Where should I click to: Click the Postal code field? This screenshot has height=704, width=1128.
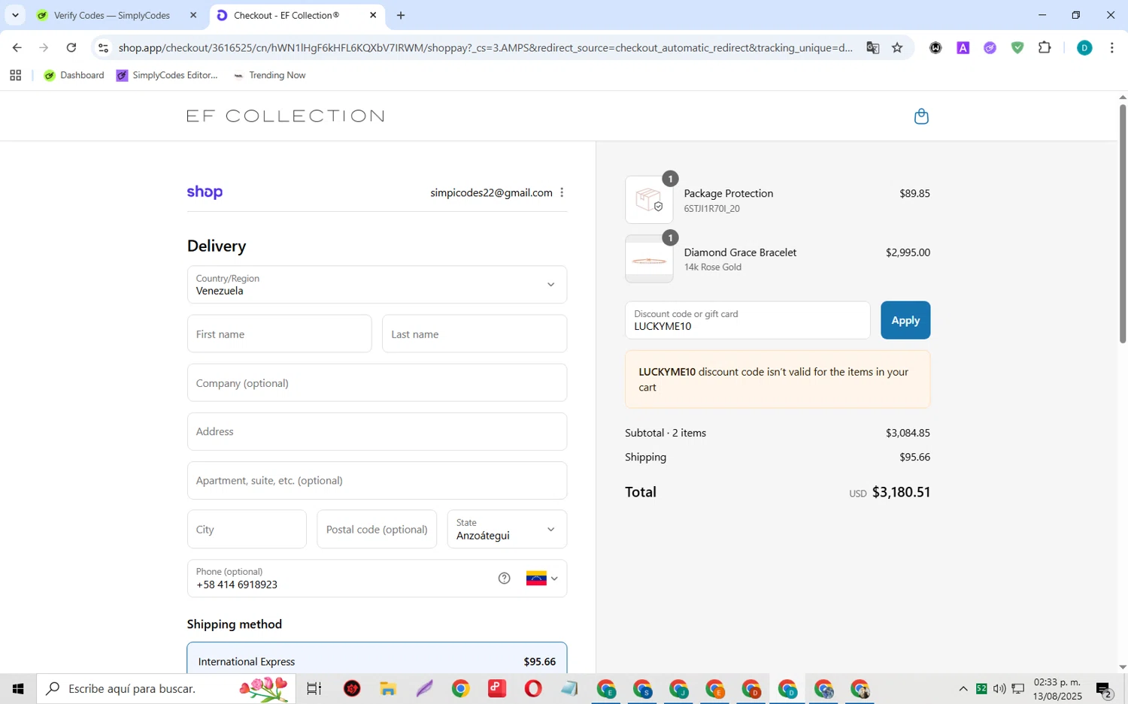click(x=377, y=530)
